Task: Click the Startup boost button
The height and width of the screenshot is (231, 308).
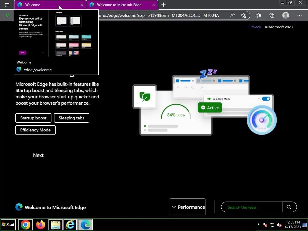Action: click(33, 118)
